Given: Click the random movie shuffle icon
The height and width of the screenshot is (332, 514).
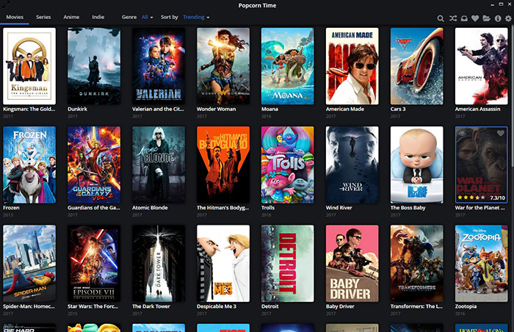Looking at the screenshot, I should (453, 18).
